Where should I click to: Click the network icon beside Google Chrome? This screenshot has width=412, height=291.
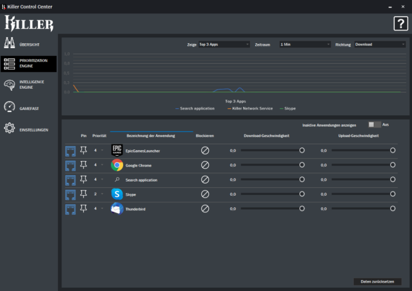pos(70,165)
